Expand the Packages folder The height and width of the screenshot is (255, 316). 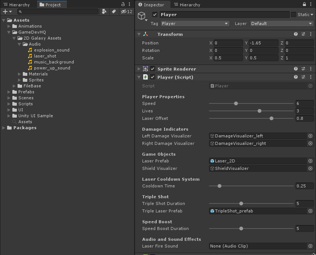[x=4, y=128]
